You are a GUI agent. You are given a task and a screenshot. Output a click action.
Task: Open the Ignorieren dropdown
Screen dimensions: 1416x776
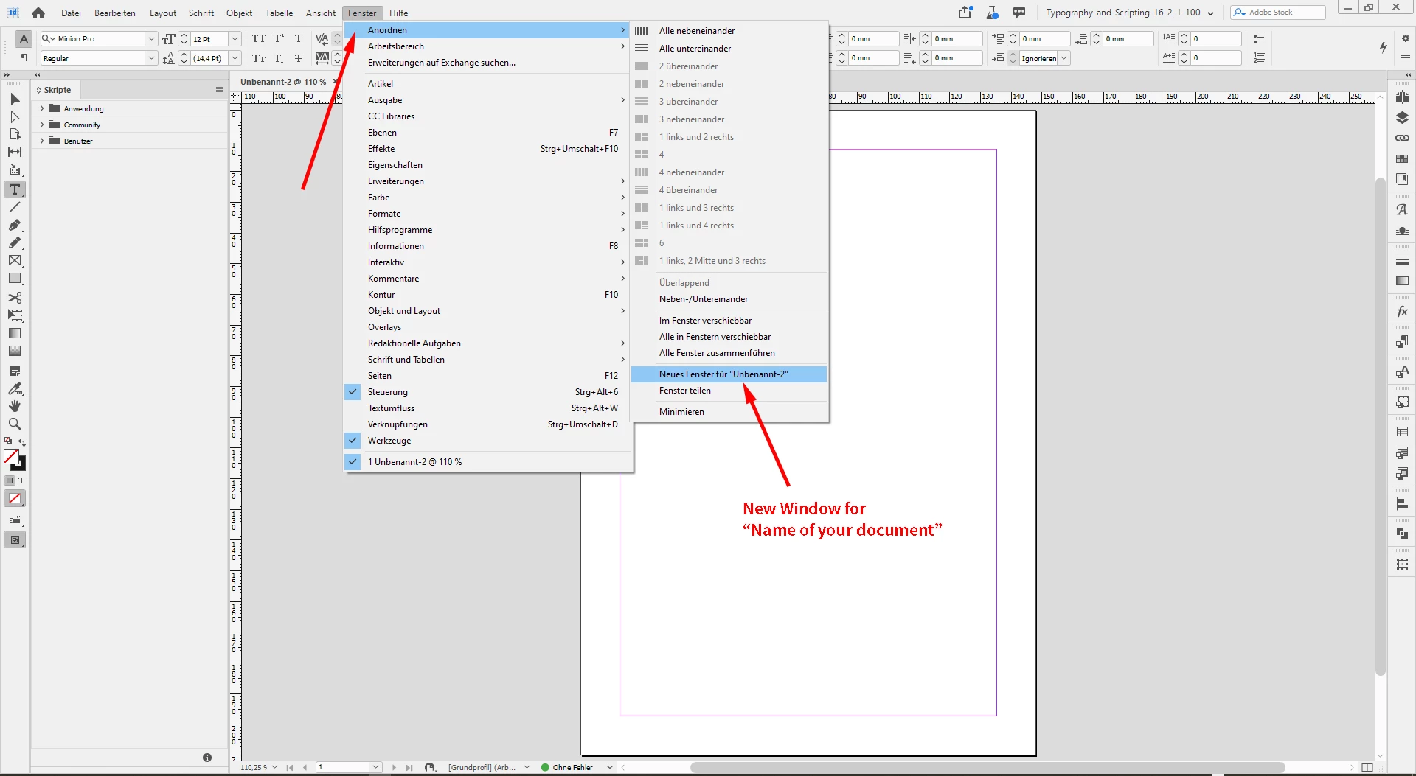[x=1064, y=58]
